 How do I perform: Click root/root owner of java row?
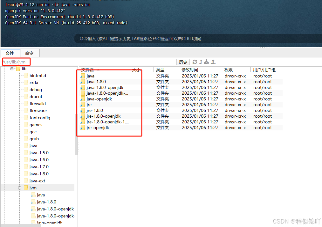263,76
